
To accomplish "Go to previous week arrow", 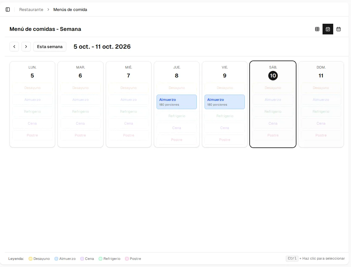I will coord(14,47).
